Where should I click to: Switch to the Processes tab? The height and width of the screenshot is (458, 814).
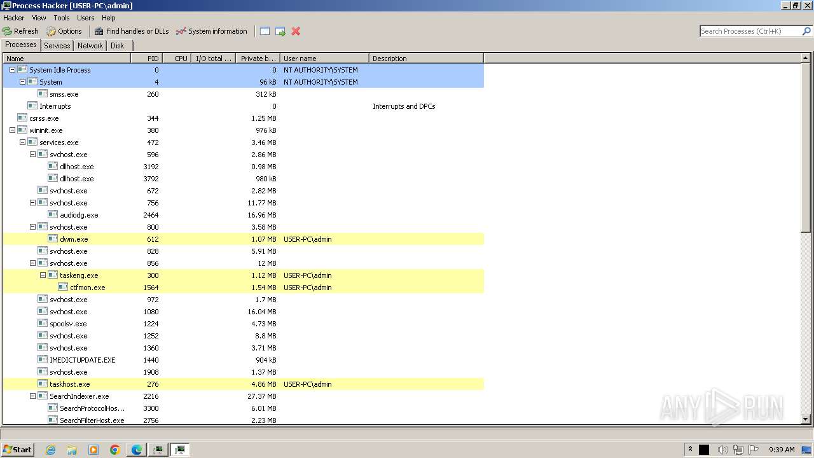21,45
